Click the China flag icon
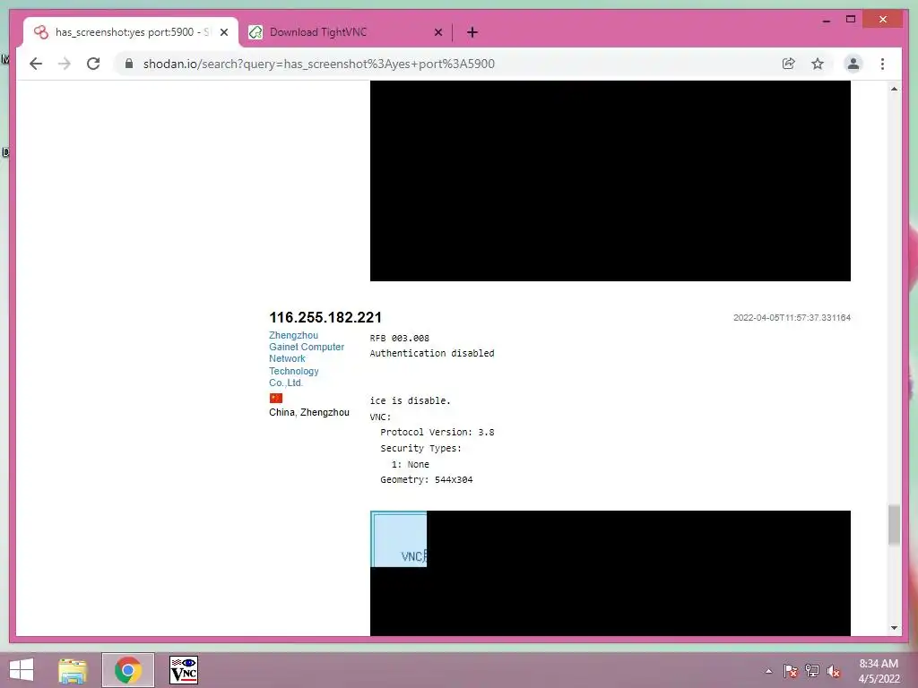The width and height of the screenshot is (918, 688). [x=276, y=398]
